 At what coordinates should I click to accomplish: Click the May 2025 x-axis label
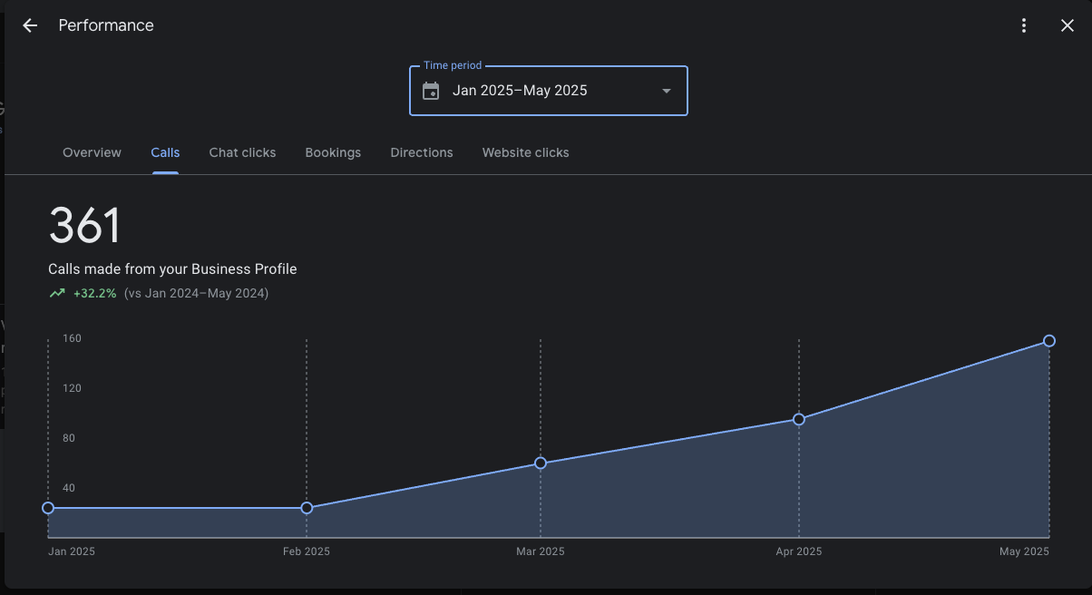pos(1024,551)
